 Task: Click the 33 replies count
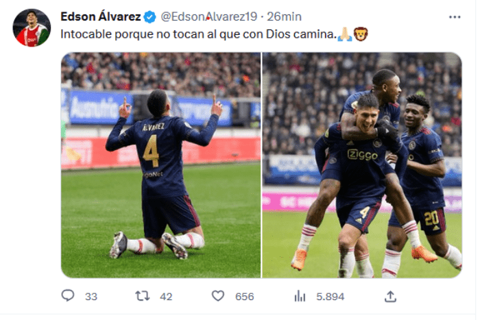click(91, 297)
